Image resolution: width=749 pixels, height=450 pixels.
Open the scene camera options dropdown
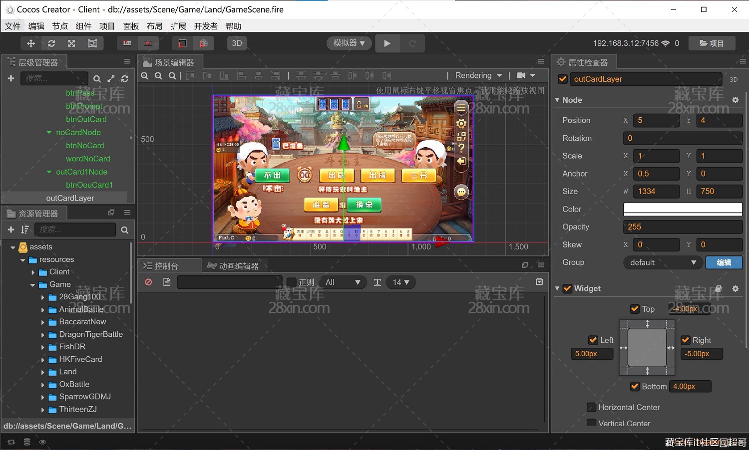coord(526,75)
